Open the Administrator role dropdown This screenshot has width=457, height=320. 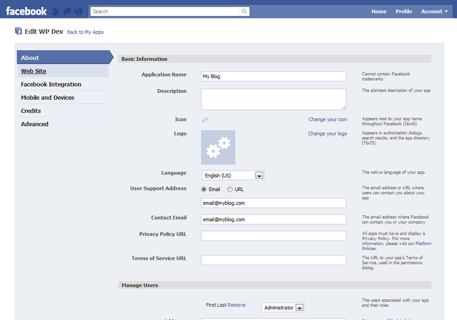click(x=283, y=308)
